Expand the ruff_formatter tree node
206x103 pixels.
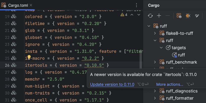pos(155,98)
